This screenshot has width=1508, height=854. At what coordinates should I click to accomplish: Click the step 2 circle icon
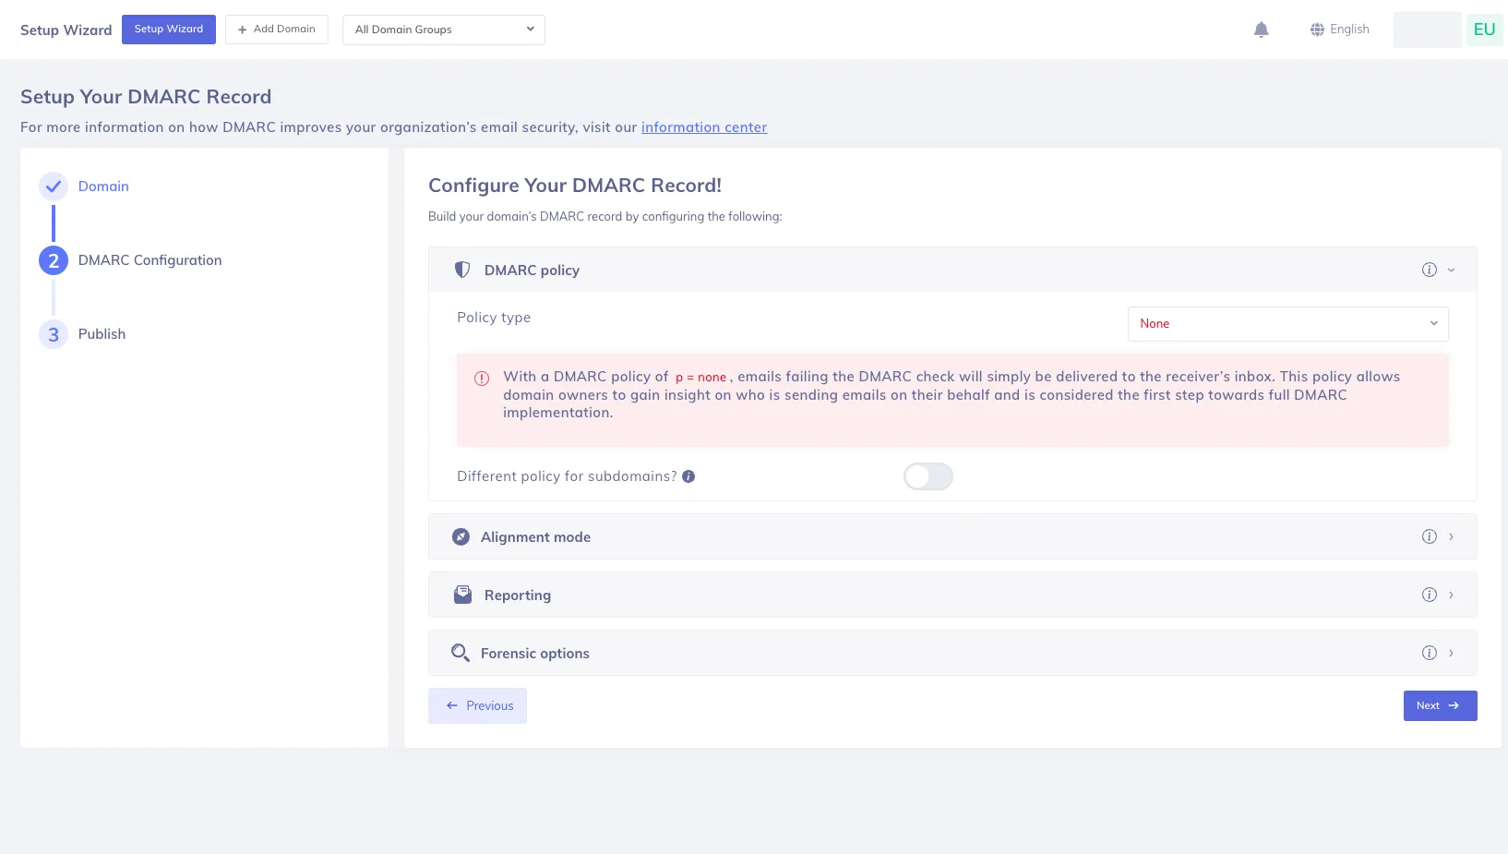tap(54, 260)
